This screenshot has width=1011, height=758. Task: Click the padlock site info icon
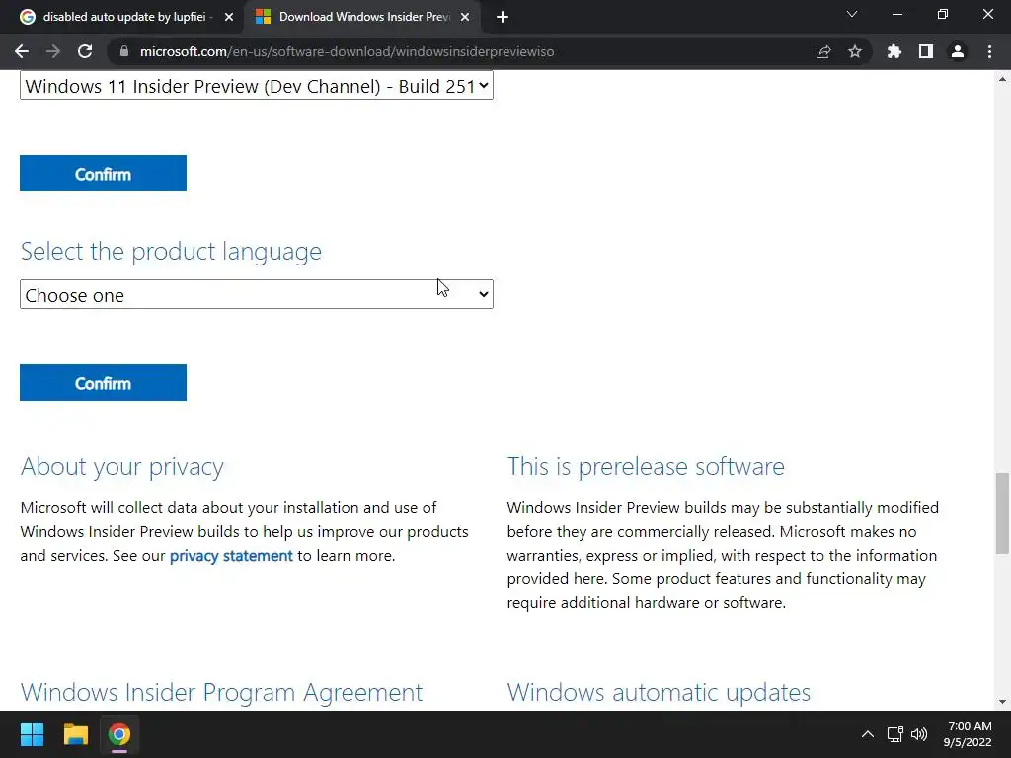(124, 51)
